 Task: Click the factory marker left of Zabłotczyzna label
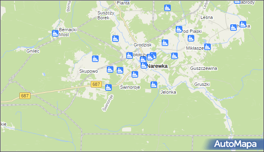click(x=130, y=55)
